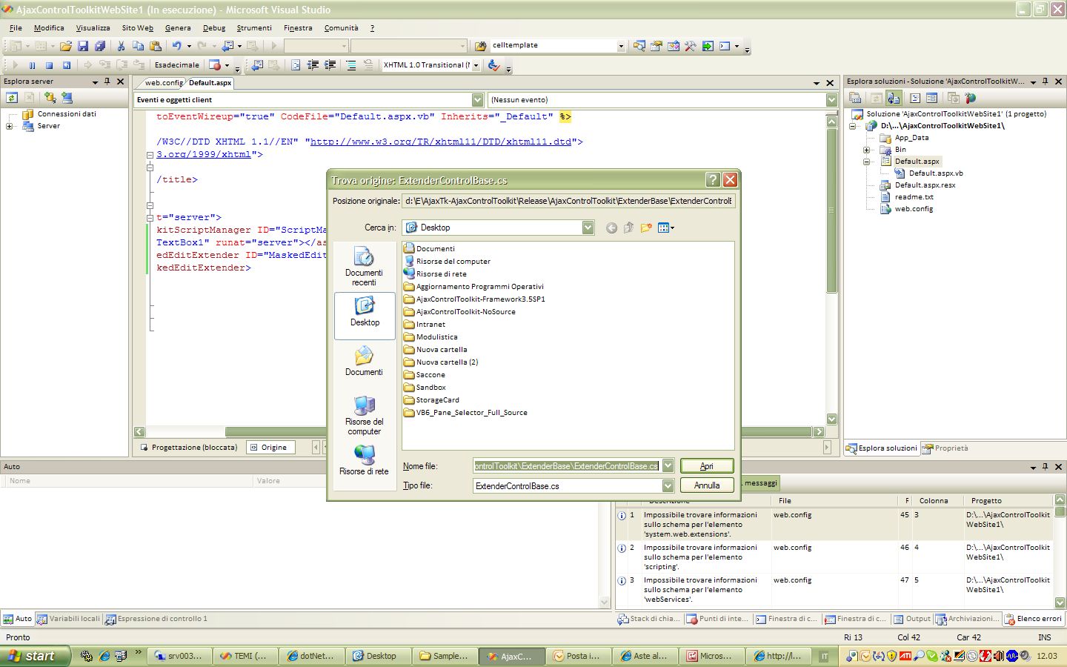Click the Properties icon in the Esplora soluzioni toolbar
This screenshot has width=1067, height=667.
pos(855,98)
